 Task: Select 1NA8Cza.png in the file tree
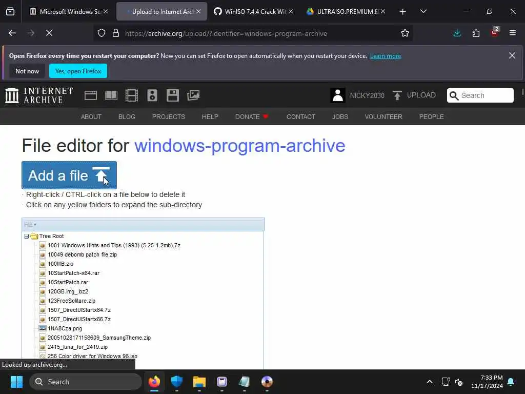coord(65,328)
